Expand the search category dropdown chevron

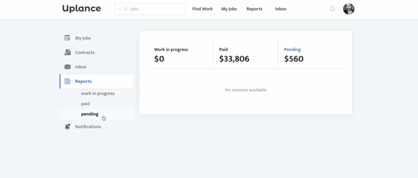point(119,9)
